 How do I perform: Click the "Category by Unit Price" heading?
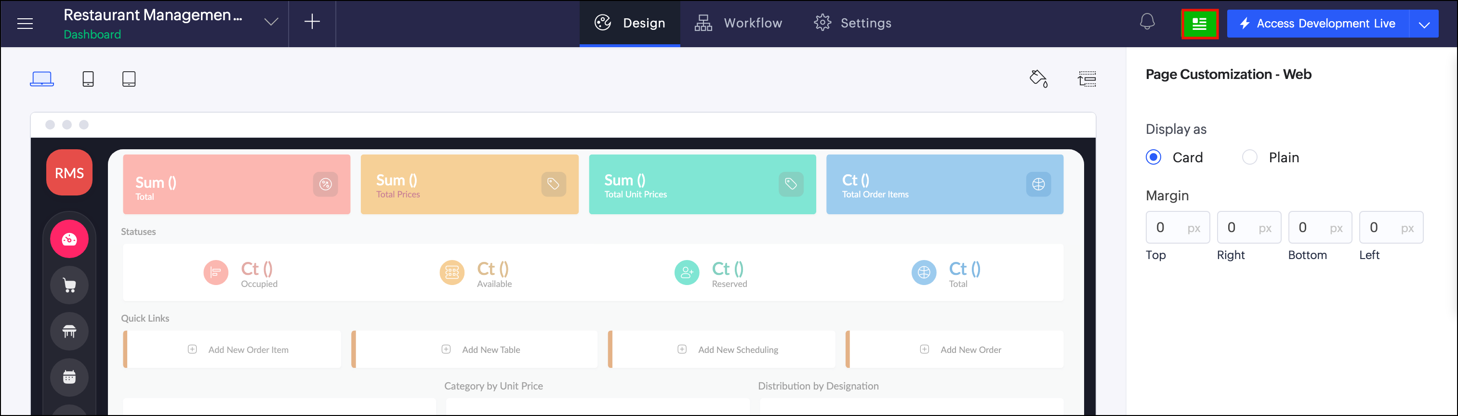click(x=493, y=386)
